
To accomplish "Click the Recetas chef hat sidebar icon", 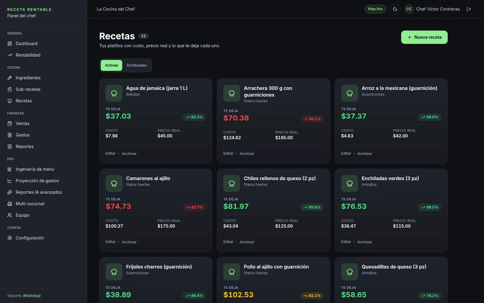I will point(10,101).
